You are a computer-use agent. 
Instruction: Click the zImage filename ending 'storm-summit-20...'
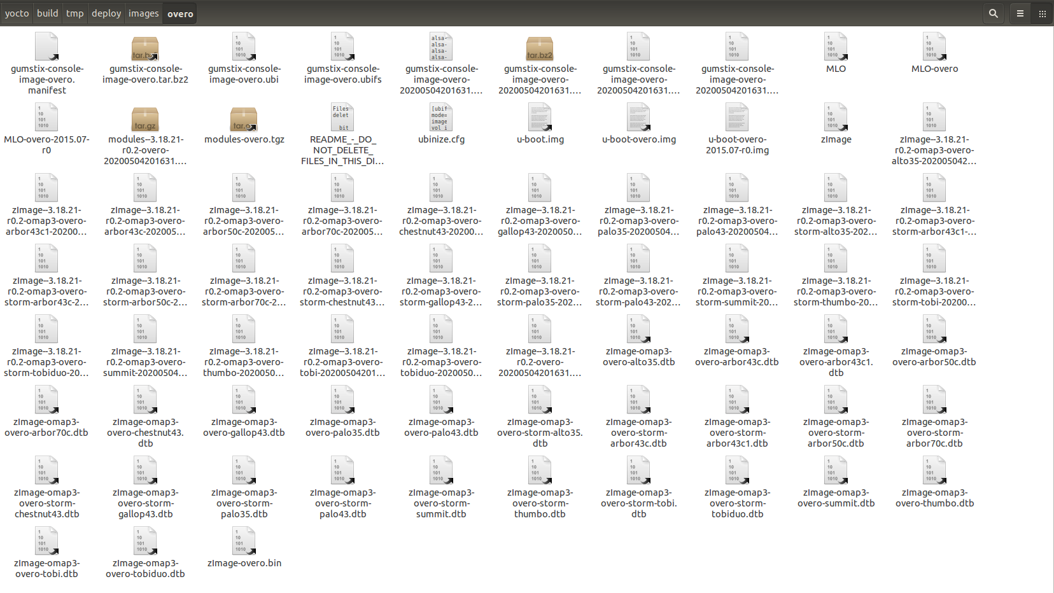[737, 291]
